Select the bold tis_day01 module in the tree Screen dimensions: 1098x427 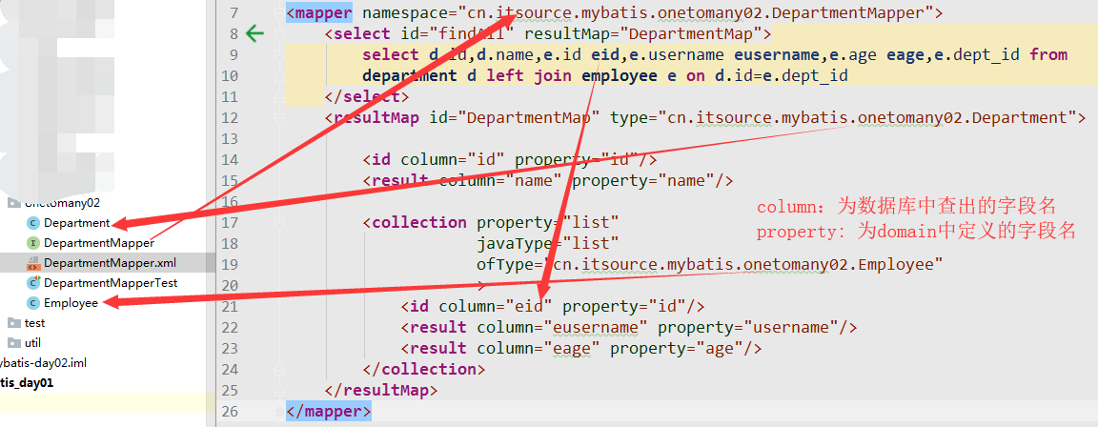pos(27,383)
